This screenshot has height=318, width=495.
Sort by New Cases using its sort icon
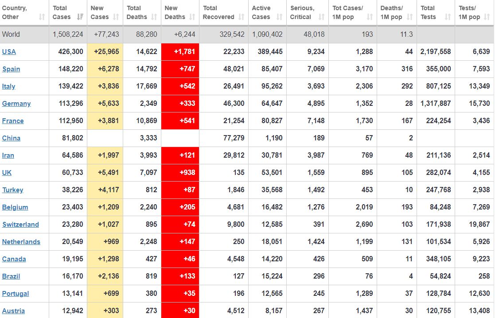[x=116, y=17]
